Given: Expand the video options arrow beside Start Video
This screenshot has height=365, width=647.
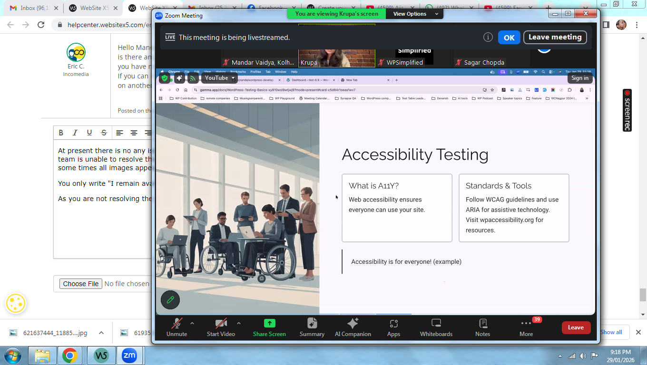Looking at the screenshot, I should point(239,323).
